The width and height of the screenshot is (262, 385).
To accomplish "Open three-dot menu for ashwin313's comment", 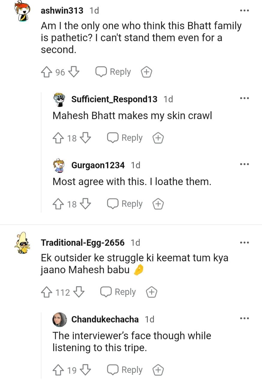I will click(x=244, y=11).
